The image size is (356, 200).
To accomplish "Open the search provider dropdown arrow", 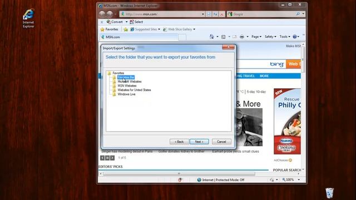I will tap(303, 14).
